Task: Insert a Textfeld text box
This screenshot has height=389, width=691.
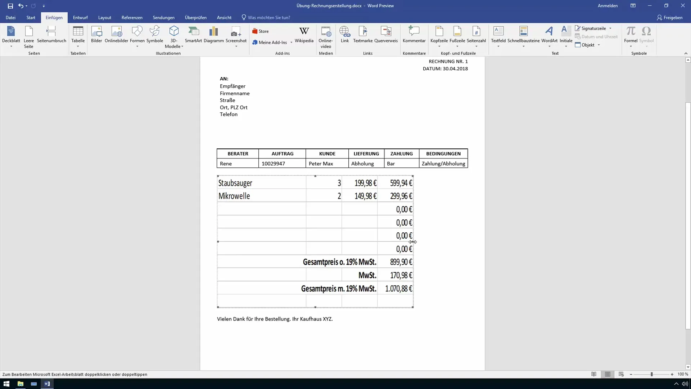Action: [x=498, y=37]
